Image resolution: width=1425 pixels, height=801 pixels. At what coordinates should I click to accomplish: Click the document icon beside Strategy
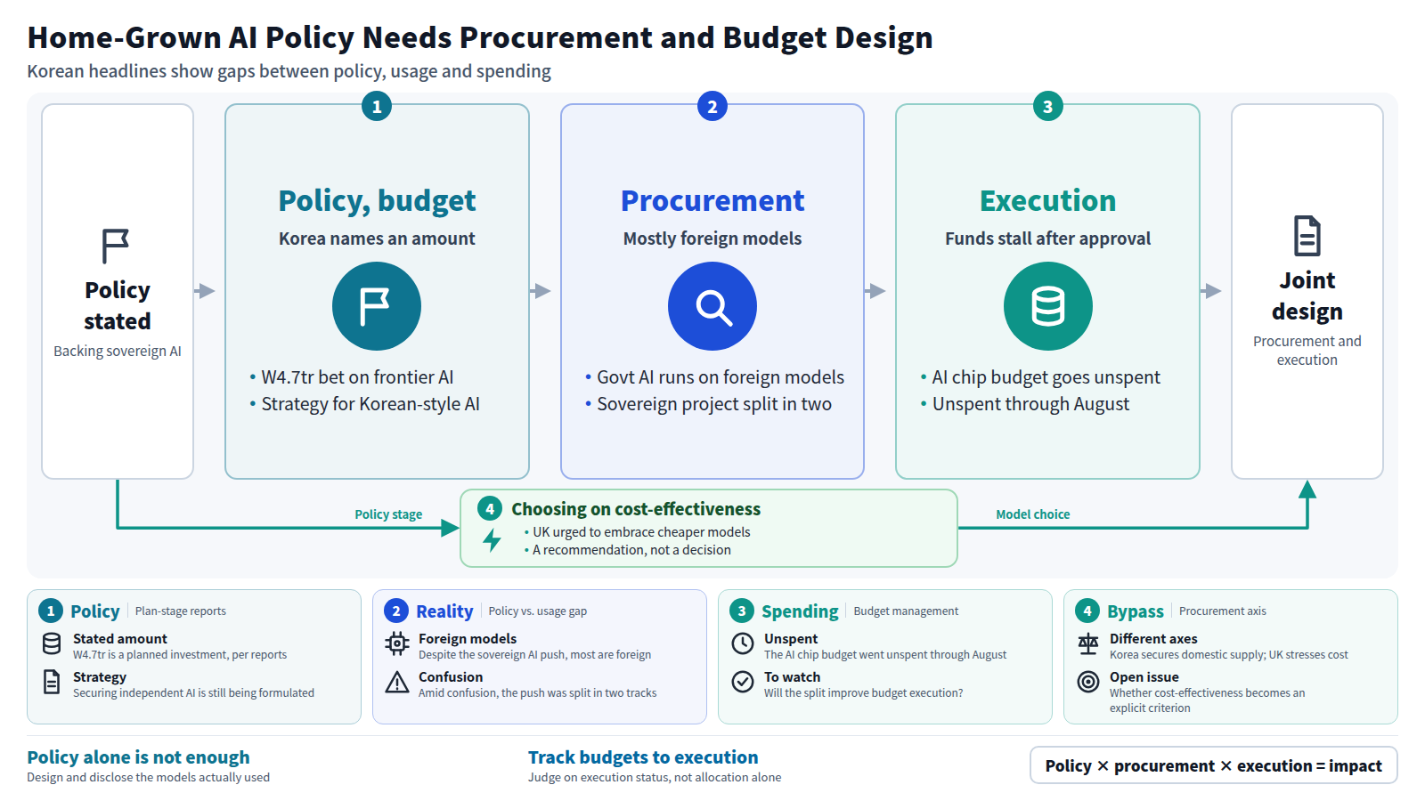click(x=52, y=682)
